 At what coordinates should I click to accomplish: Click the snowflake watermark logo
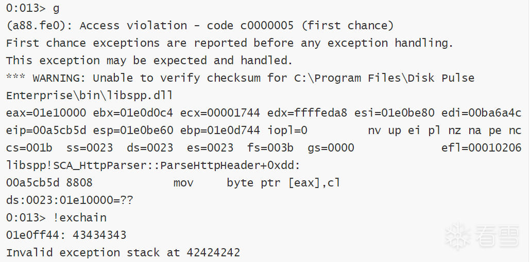(x=456, y=237)
